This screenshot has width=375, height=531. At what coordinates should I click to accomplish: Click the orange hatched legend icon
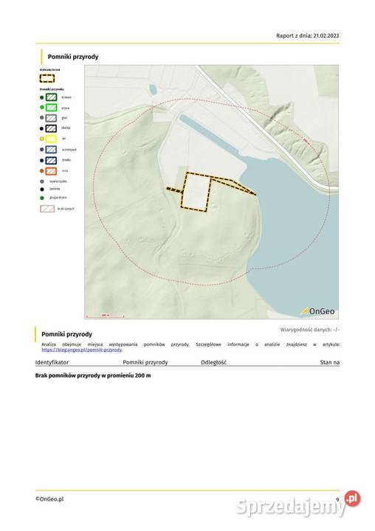tap(51, 171)
